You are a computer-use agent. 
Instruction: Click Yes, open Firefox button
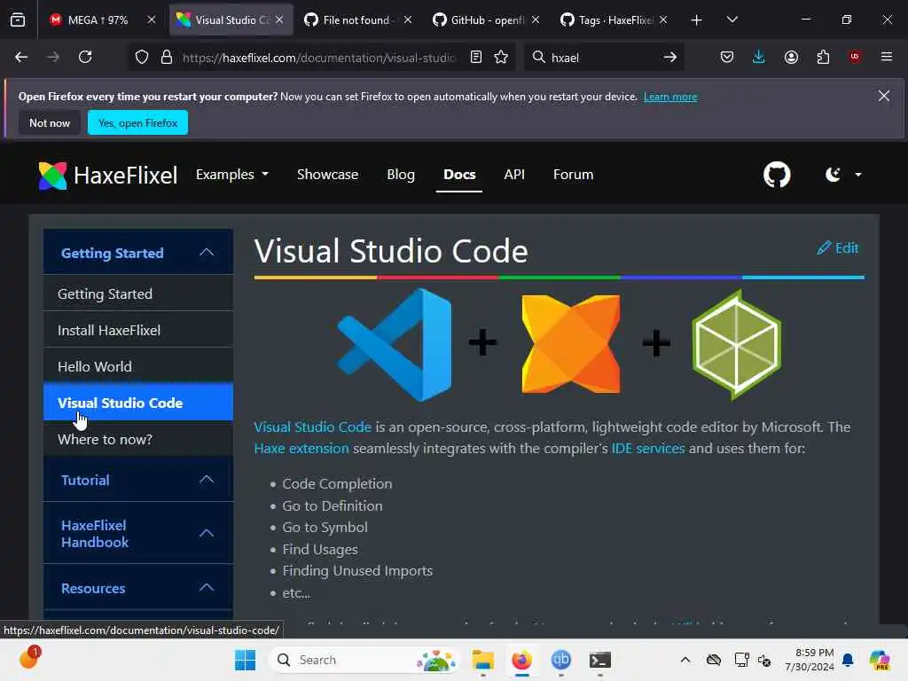coord(137,122)
